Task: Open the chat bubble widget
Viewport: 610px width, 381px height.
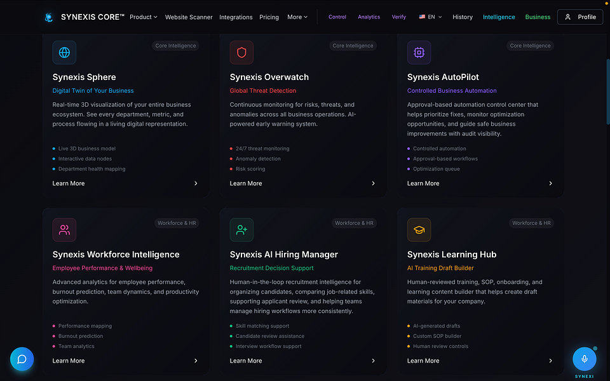Action: [x=22, y=359]
